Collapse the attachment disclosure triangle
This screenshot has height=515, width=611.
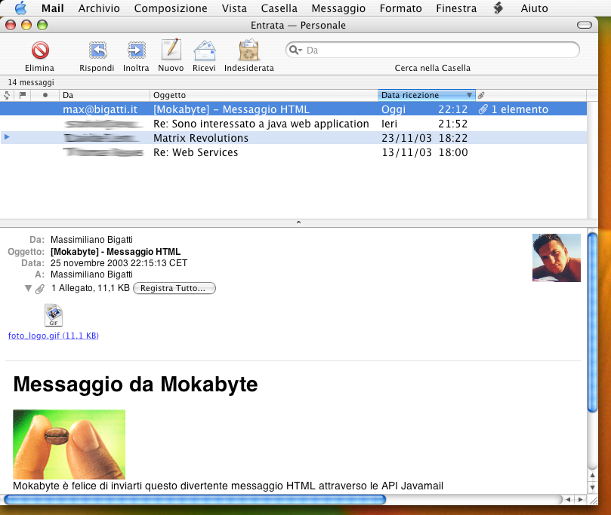28,289
